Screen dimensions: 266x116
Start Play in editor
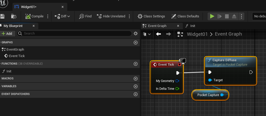(212, 16)
